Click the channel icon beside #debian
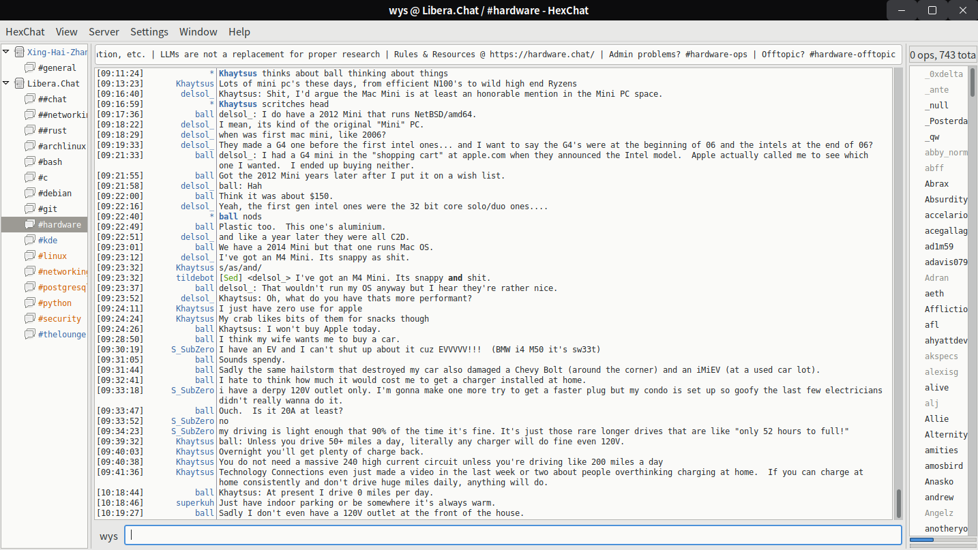 click(x=29, y=194)
